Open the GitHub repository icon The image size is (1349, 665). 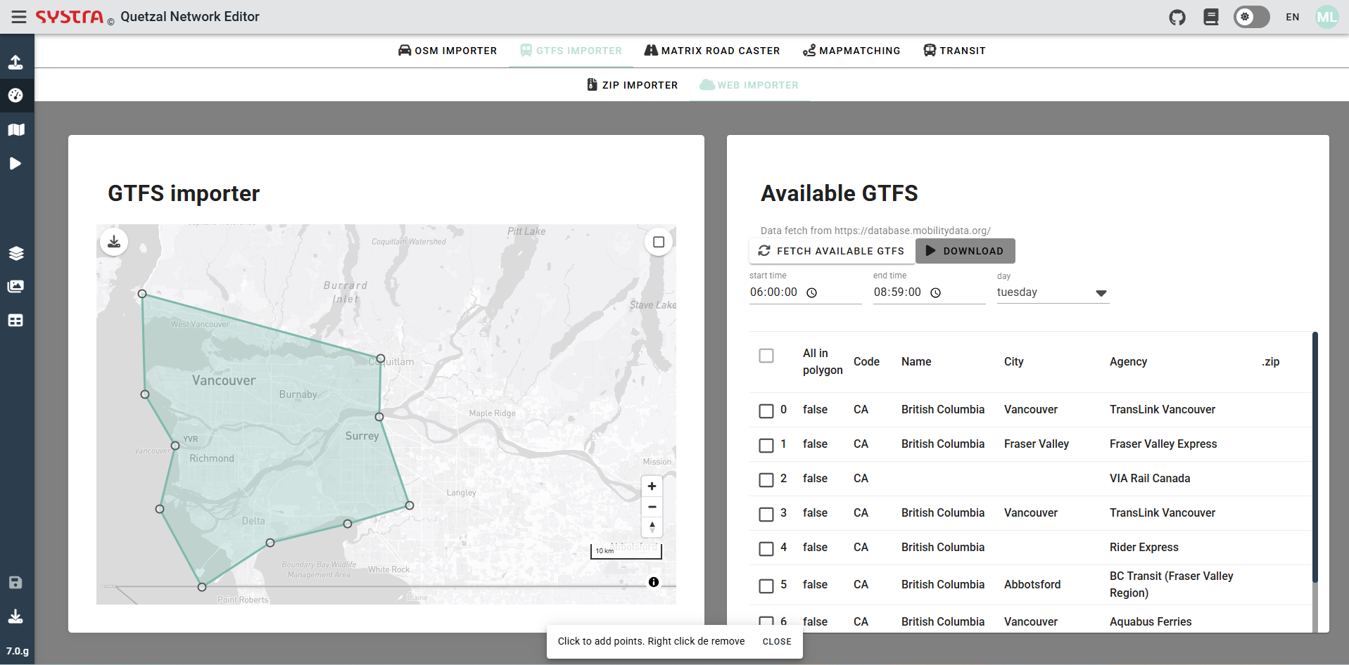pos(1177,17)
